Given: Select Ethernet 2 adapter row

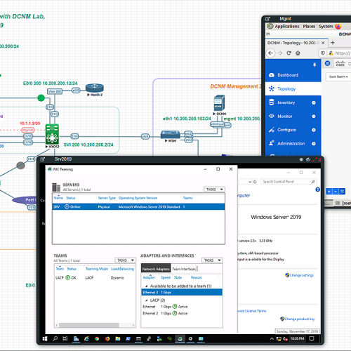Looking at the screenshot, I should tap(182, 313).
